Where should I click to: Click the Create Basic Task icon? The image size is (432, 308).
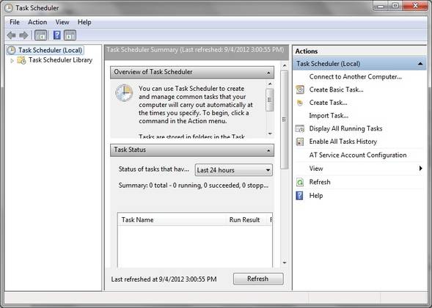point(300,89)
